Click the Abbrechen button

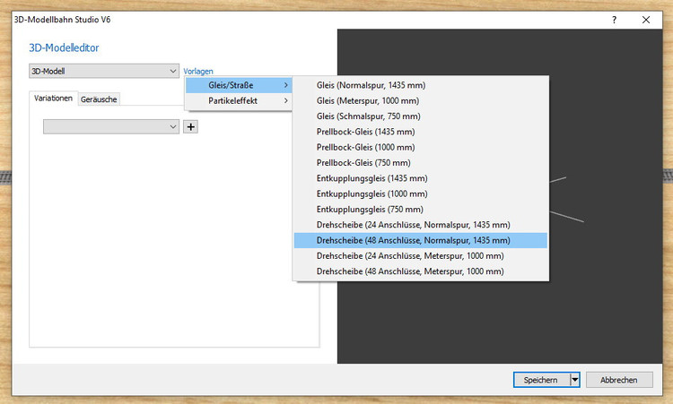[x=619, y=380]
